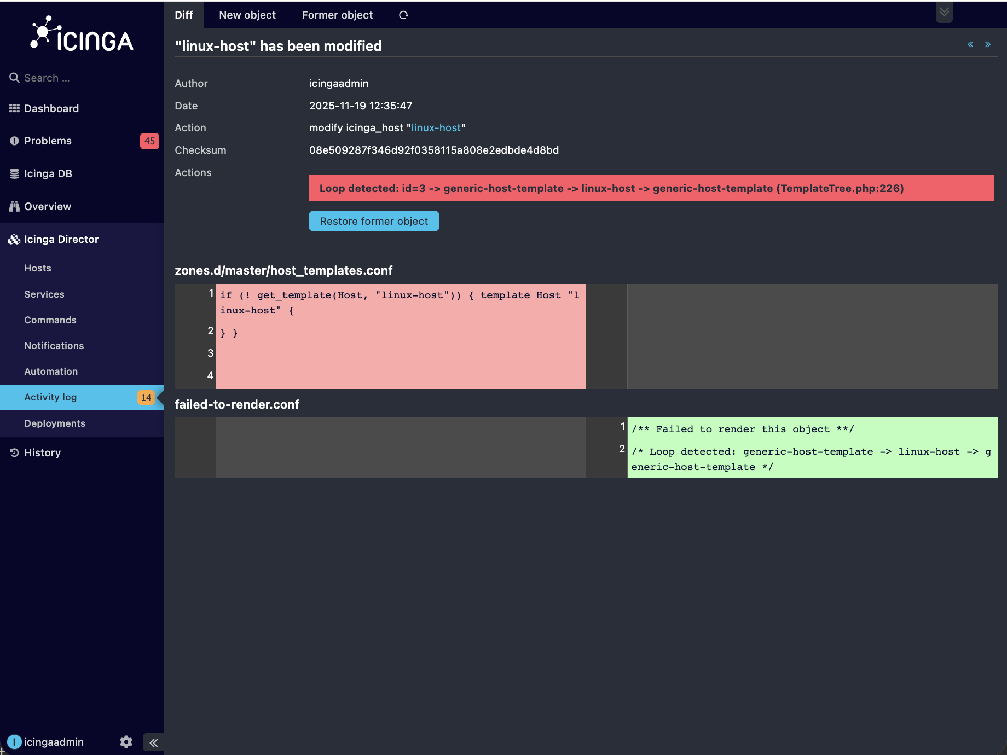Image resolution: width=1007 pixels, height=755 pixels.
Task: Open settings via the gear icon
Action: (126, 742)
